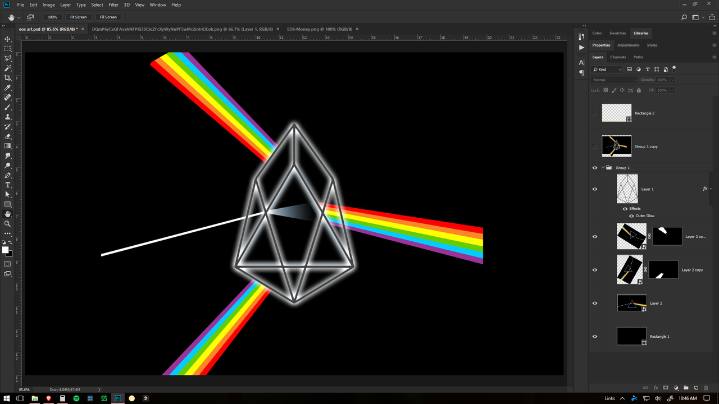Open the layer blend mode dropdown
The image size is (719, 404).
point(613,79)
